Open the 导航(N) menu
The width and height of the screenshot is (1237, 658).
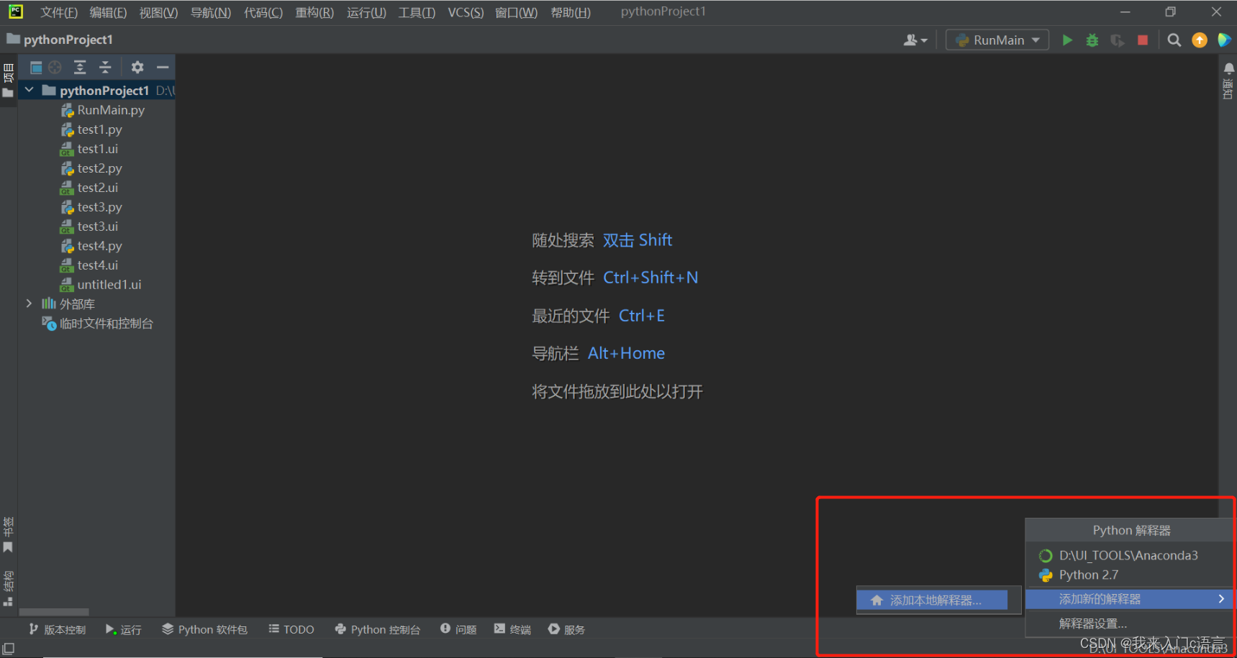(211, 12)
